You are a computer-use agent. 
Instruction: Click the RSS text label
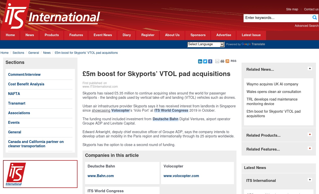click(233, 61)
